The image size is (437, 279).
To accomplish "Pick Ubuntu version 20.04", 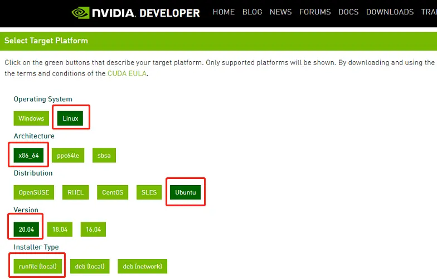I will tap(26, 229).
